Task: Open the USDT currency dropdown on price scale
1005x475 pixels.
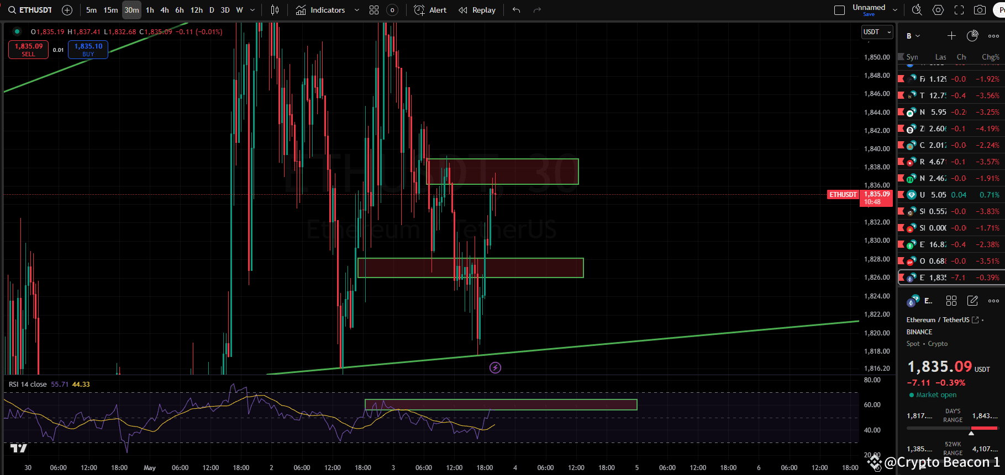Action: 877,32
